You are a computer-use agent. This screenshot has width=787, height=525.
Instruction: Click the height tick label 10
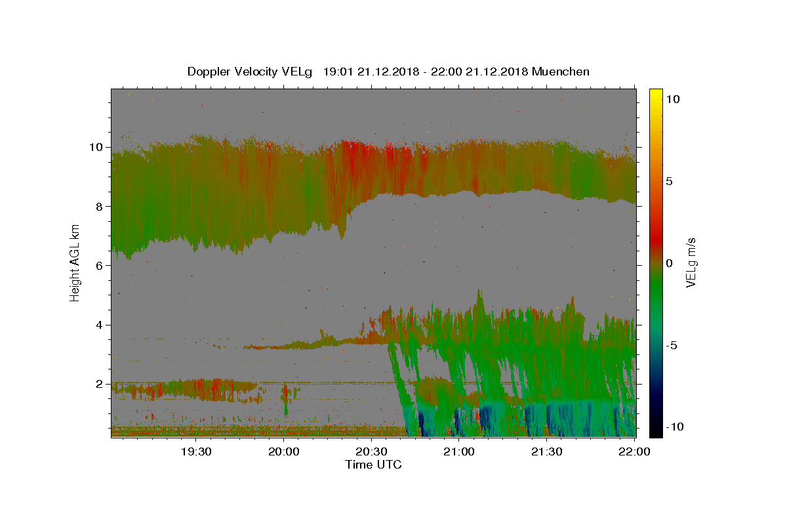98,147
